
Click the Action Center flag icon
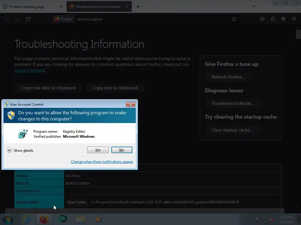[x=257, y=219]
